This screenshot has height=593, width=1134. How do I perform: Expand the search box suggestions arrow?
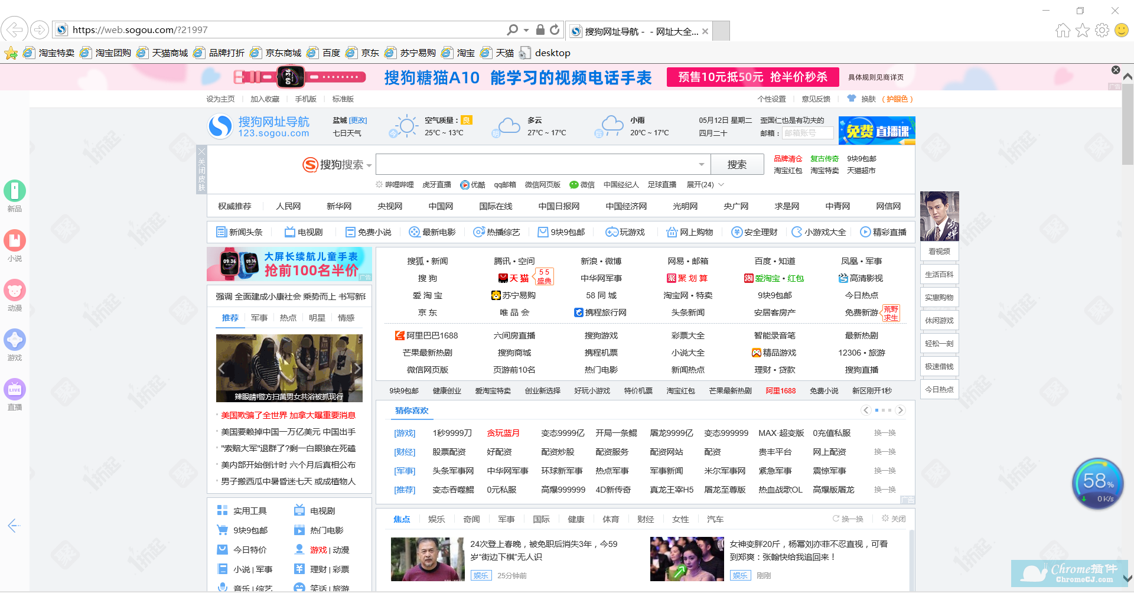[x=701, y=165]
